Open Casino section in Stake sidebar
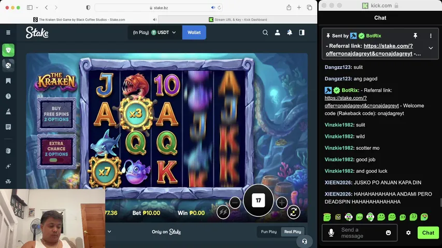This screenshot has width=442, height=248. click(x=8, y=50)
